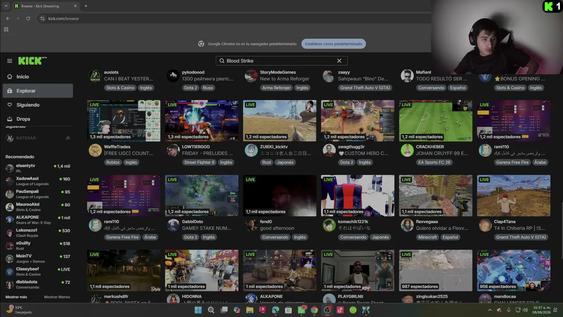Click the Roblox category tag
This screenshot has height=317, width=563.
(113, 162)
